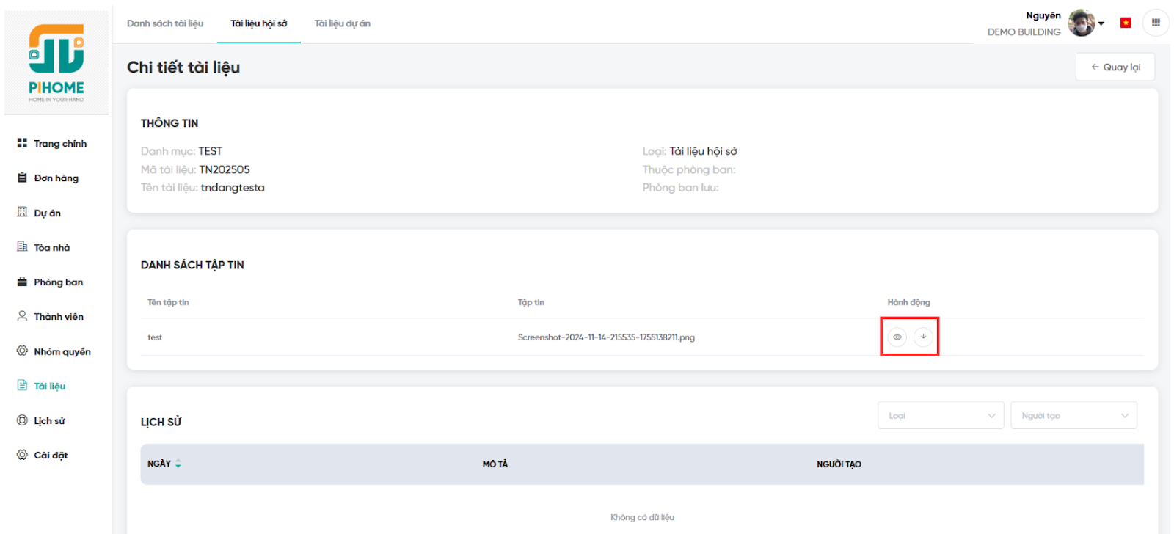Switch to Tài liệu dự án tab
1174x534 pixels.
tap(342, 23)
